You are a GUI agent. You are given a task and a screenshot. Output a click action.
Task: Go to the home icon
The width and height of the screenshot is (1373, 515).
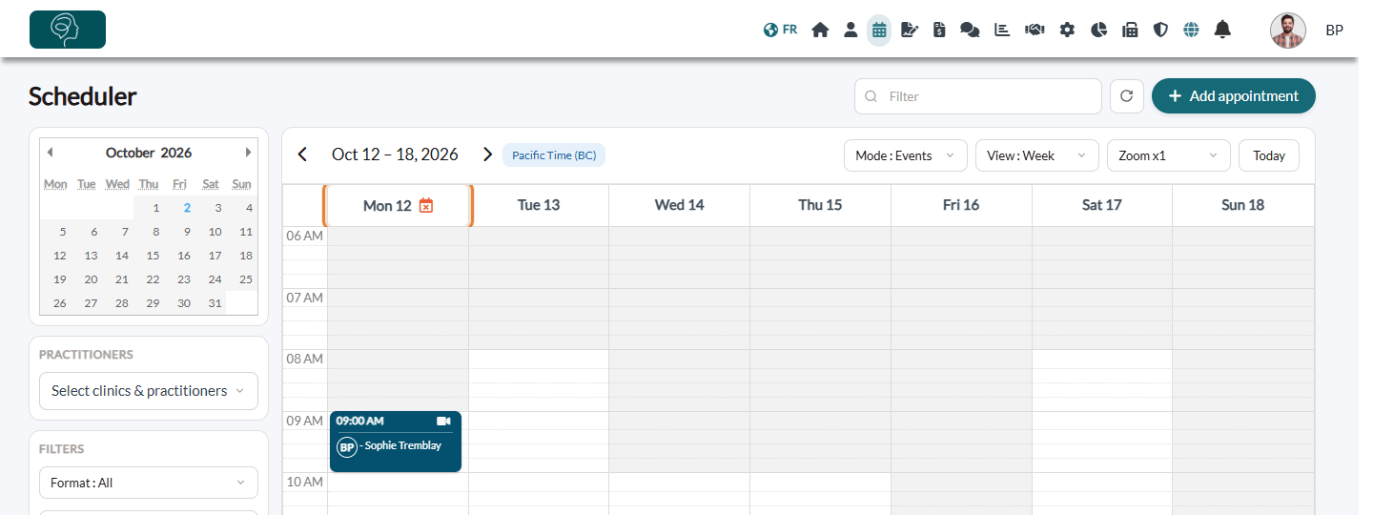[820, 30]
